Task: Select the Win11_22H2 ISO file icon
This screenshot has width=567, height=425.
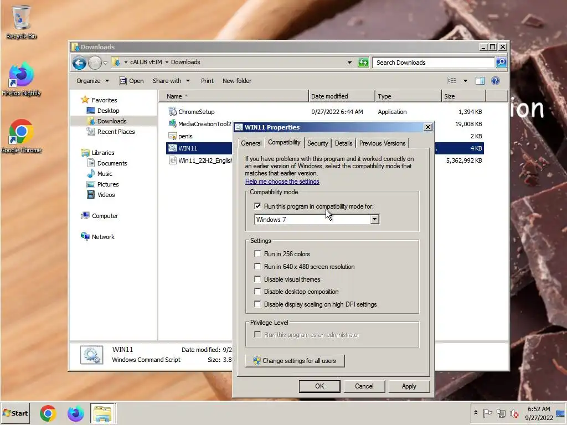Action: [x=173, y=160]
